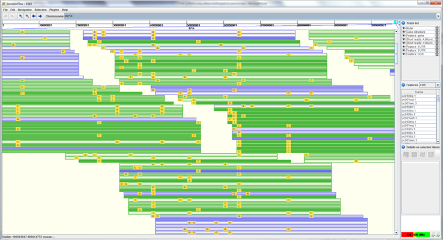Select feature uc001vuz.1 in the Name list

[419, 100]
